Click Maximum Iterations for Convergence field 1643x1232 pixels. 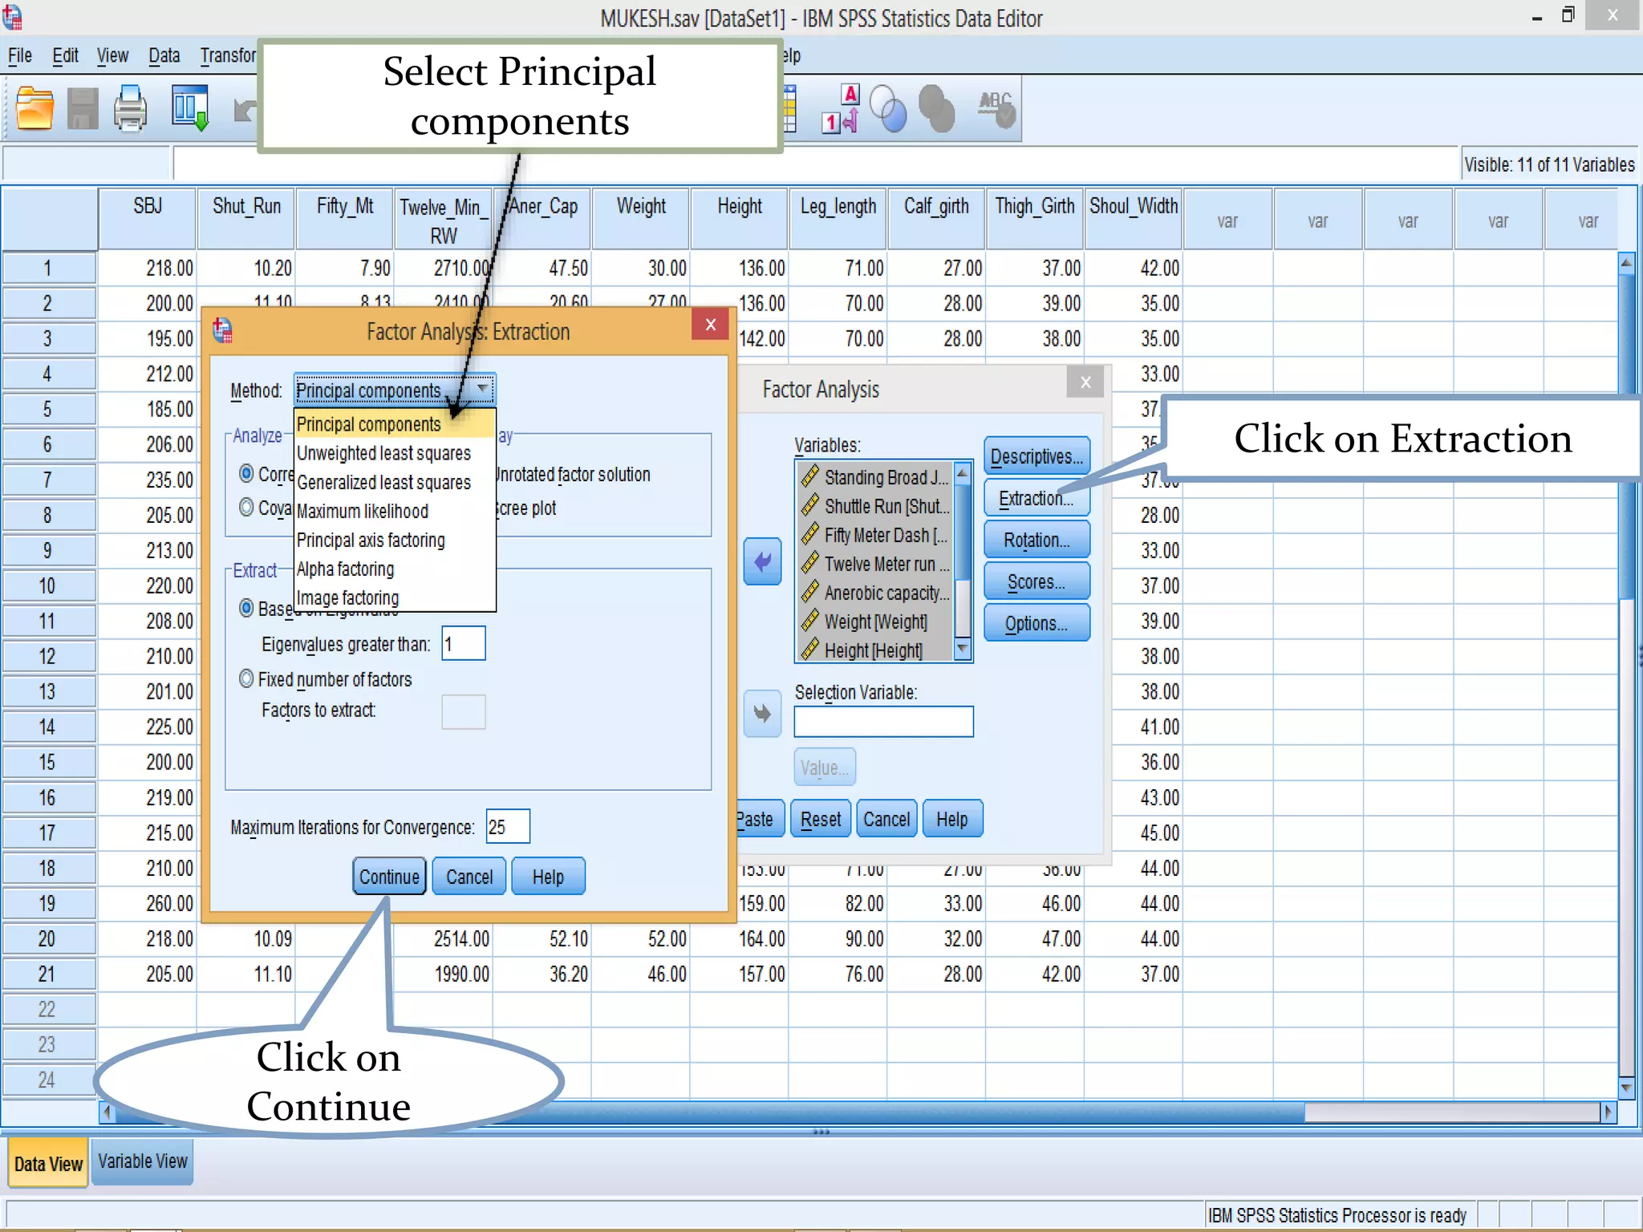click(x=508, y=826)
